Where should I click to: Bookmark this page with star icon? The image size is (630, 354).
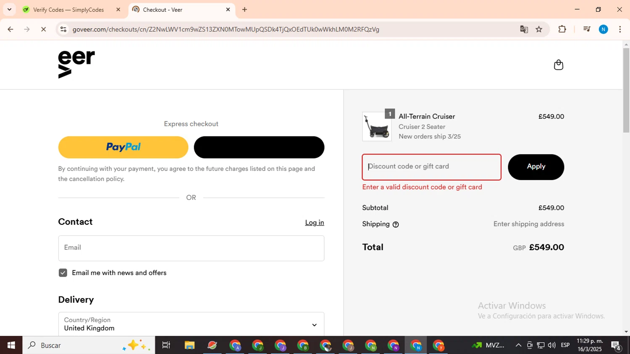[539, 29]
